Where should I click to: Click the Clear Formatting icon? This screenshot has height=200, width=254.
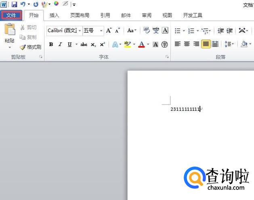(147, 30)
